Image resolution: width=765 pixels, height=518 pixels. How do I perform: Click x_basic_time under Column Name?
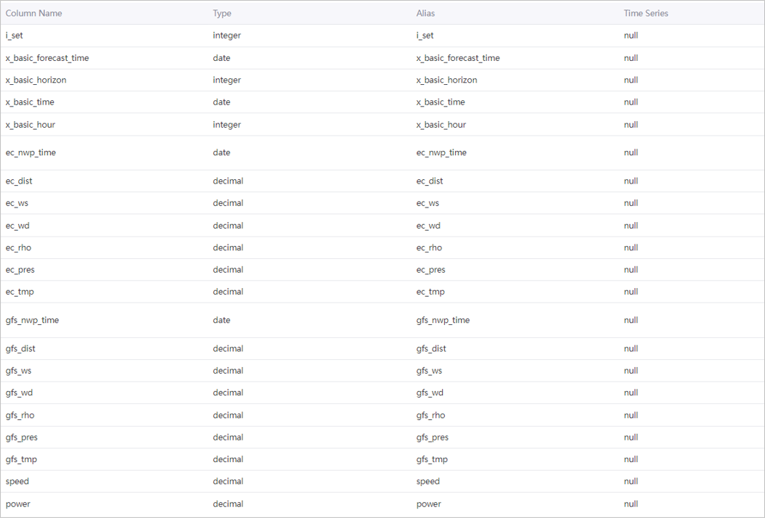[x=30, y=102]
